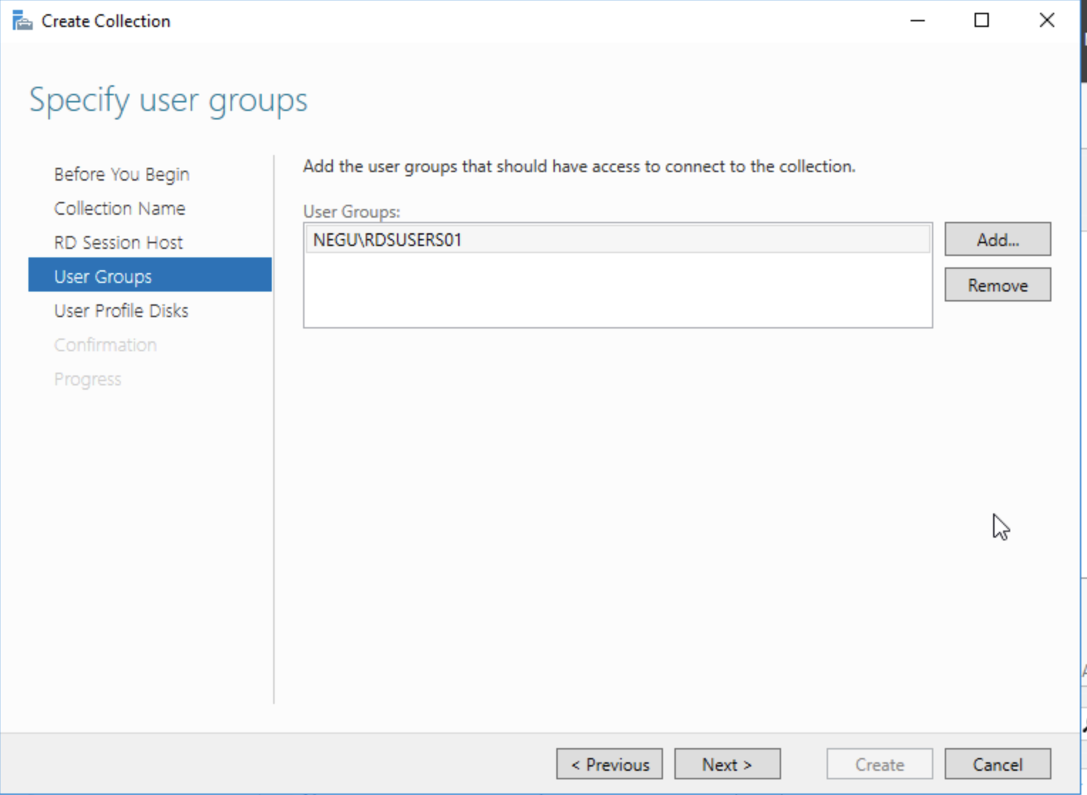Select the NEGU\RDSUSERS01 group entry

tap(388, 240)
